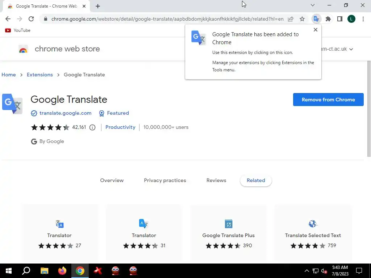Screen dimensions: 371x278
Task: Open the tab search dropdown arrow
Action: pos(313,5)
